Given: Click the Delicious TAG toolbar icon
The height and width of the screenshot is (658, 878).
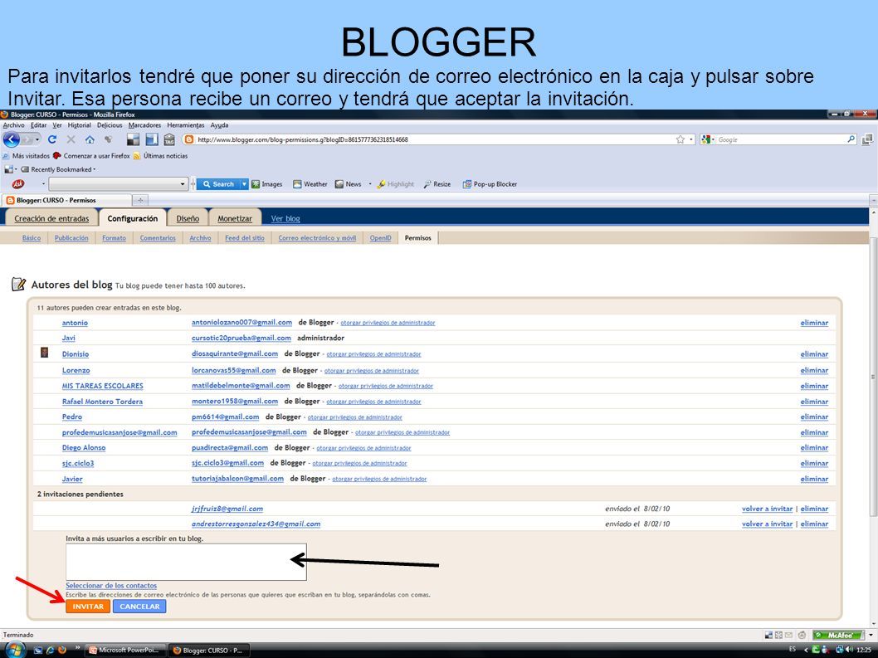Looking at the screenshot, I should 169,139.
